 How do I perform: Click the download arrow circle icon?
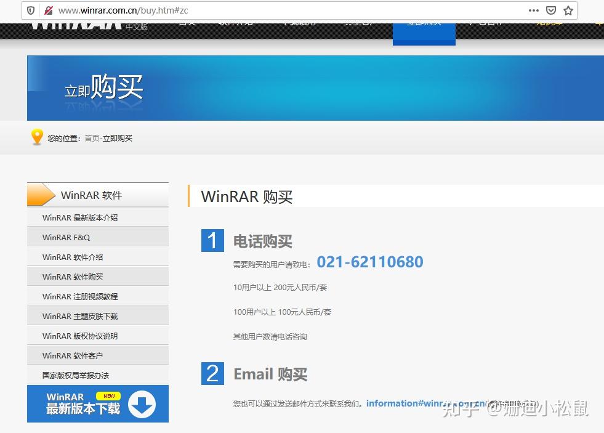142,405
